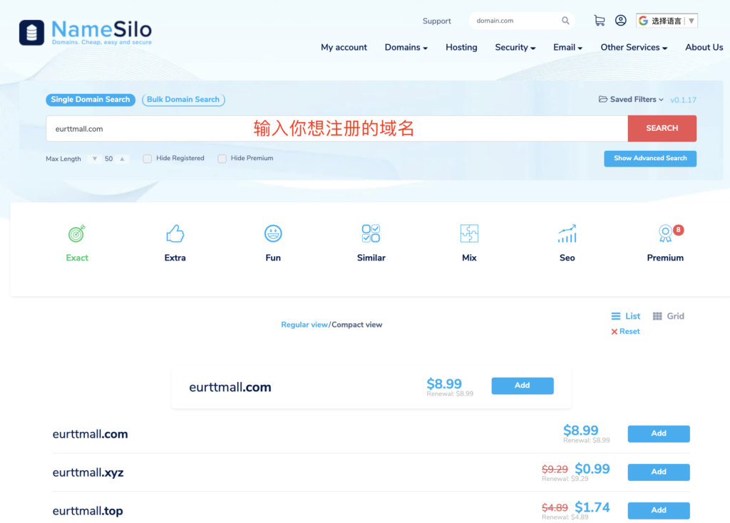Image resolution: width=730 pixels, height=523 pixels.
Task: Expand the Domains menu dropdown
Action: coord(406,48)
